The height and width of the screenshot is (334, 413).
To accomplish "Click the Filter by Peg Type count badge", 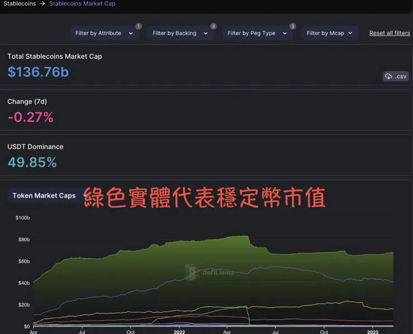I will click(292, 26).
